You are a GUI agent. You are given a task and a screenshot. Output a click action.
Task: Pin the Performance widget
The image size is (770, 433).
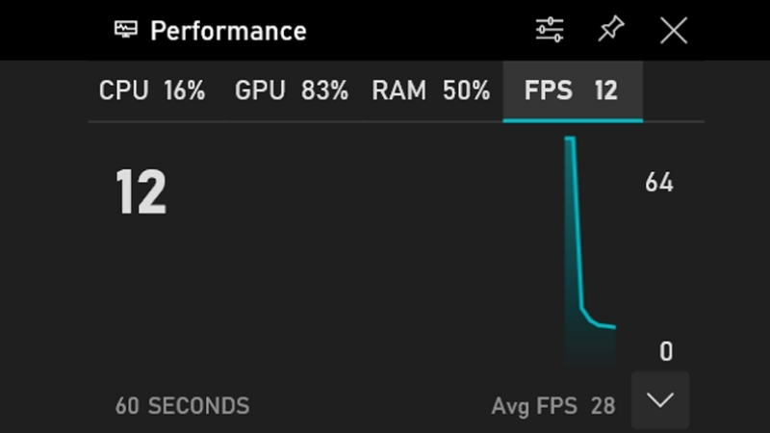tap(610, 30)
